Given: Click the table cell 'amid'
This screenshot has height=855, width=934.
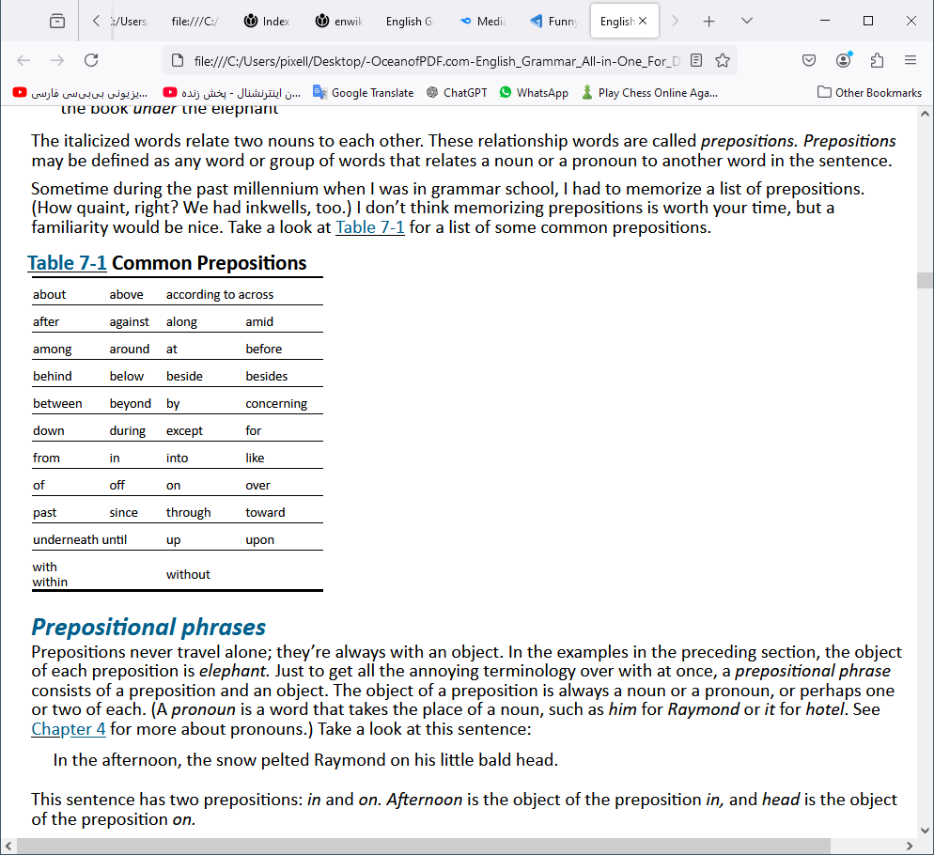Looking at the screenshot, I should click(x=259, y=321).
